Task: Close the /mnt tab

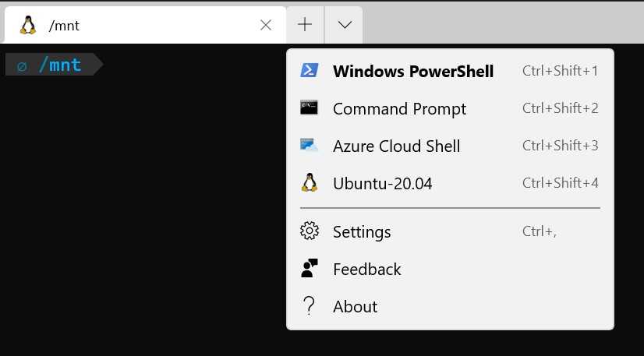Action: coord(266,25)
